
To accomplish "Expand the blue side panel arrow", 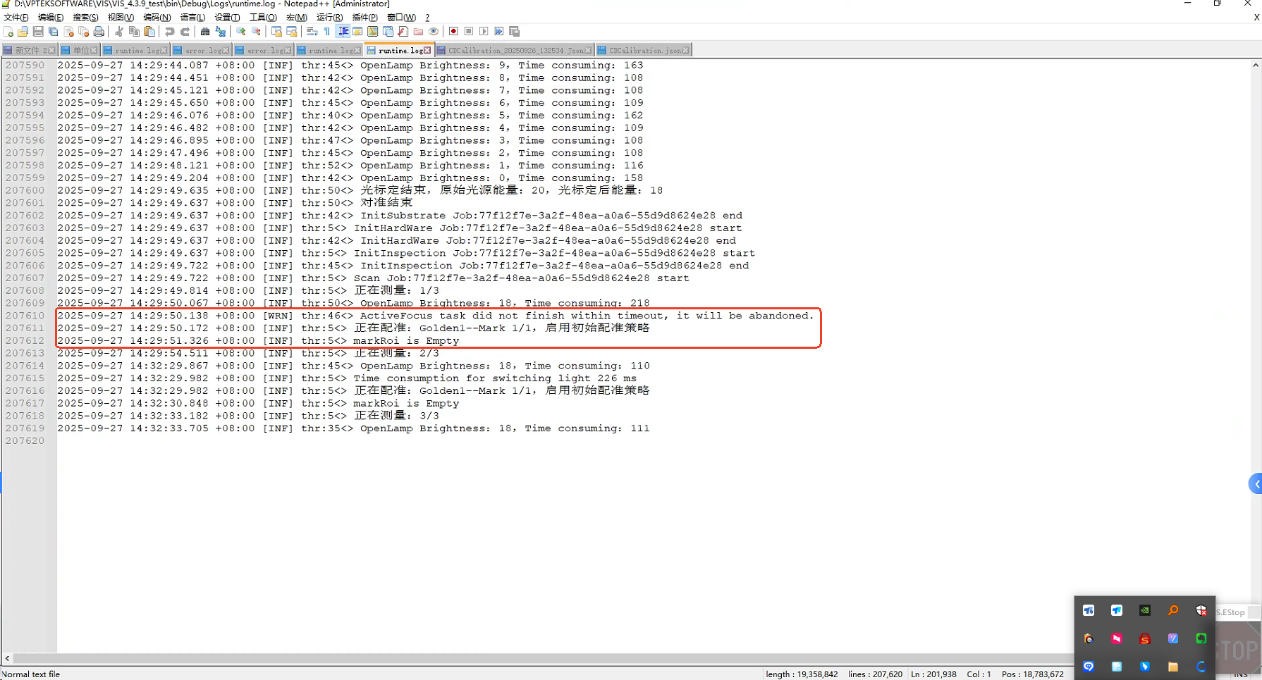I will pos(1256,484).
